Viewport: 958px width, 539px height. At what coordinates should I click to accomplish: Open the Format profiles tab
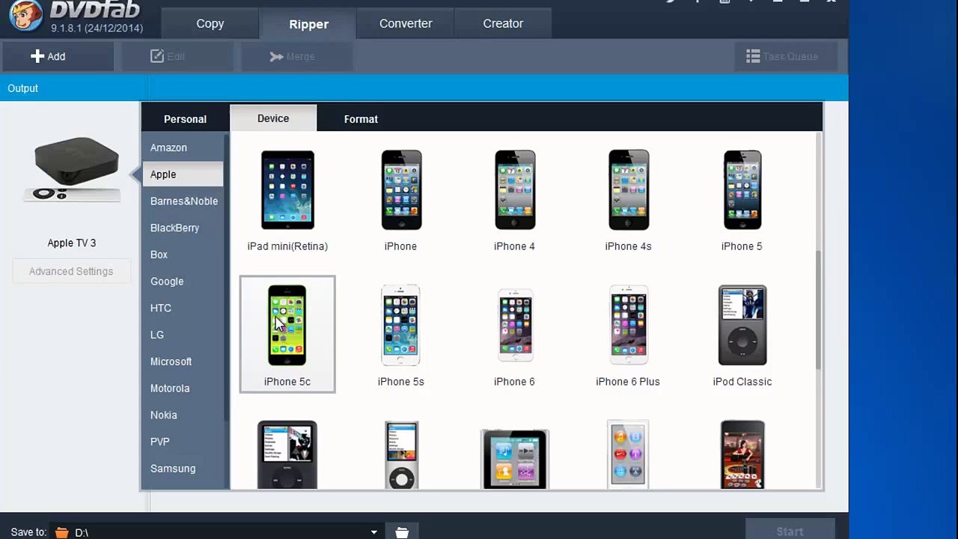point(361,119)
